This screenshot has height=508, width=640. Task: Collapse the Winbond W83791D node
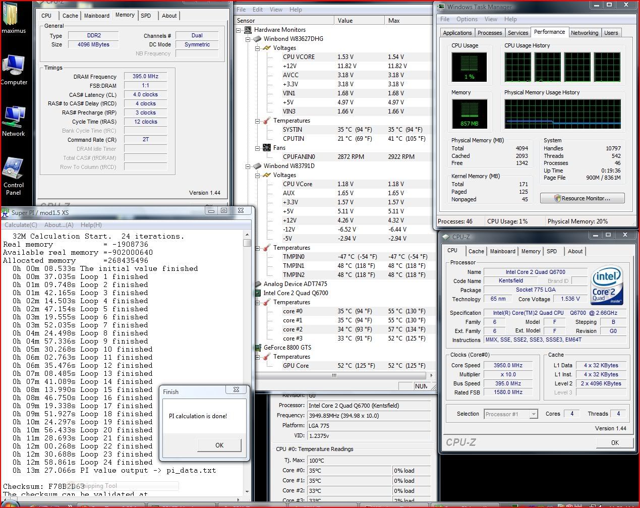248,166
